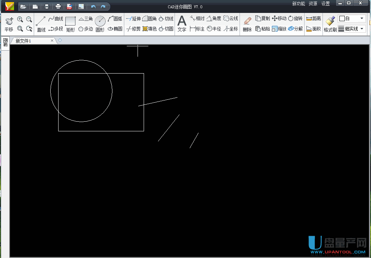The width and height of the screenshot is (371, 258).
Task: Redo the last undone action
Action: [x=103, y=6]
